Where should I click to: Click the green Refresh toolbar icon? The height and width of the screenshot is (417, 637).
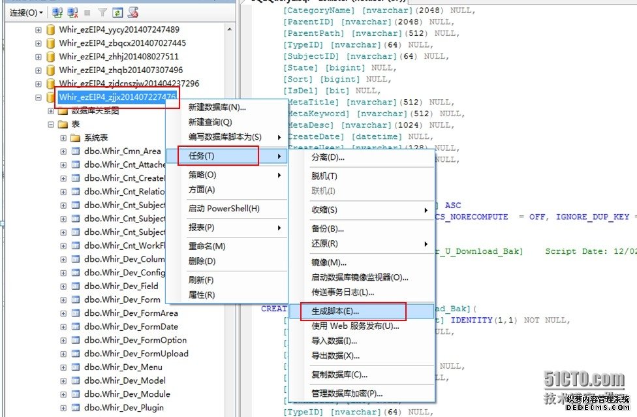tap(117, 12)
